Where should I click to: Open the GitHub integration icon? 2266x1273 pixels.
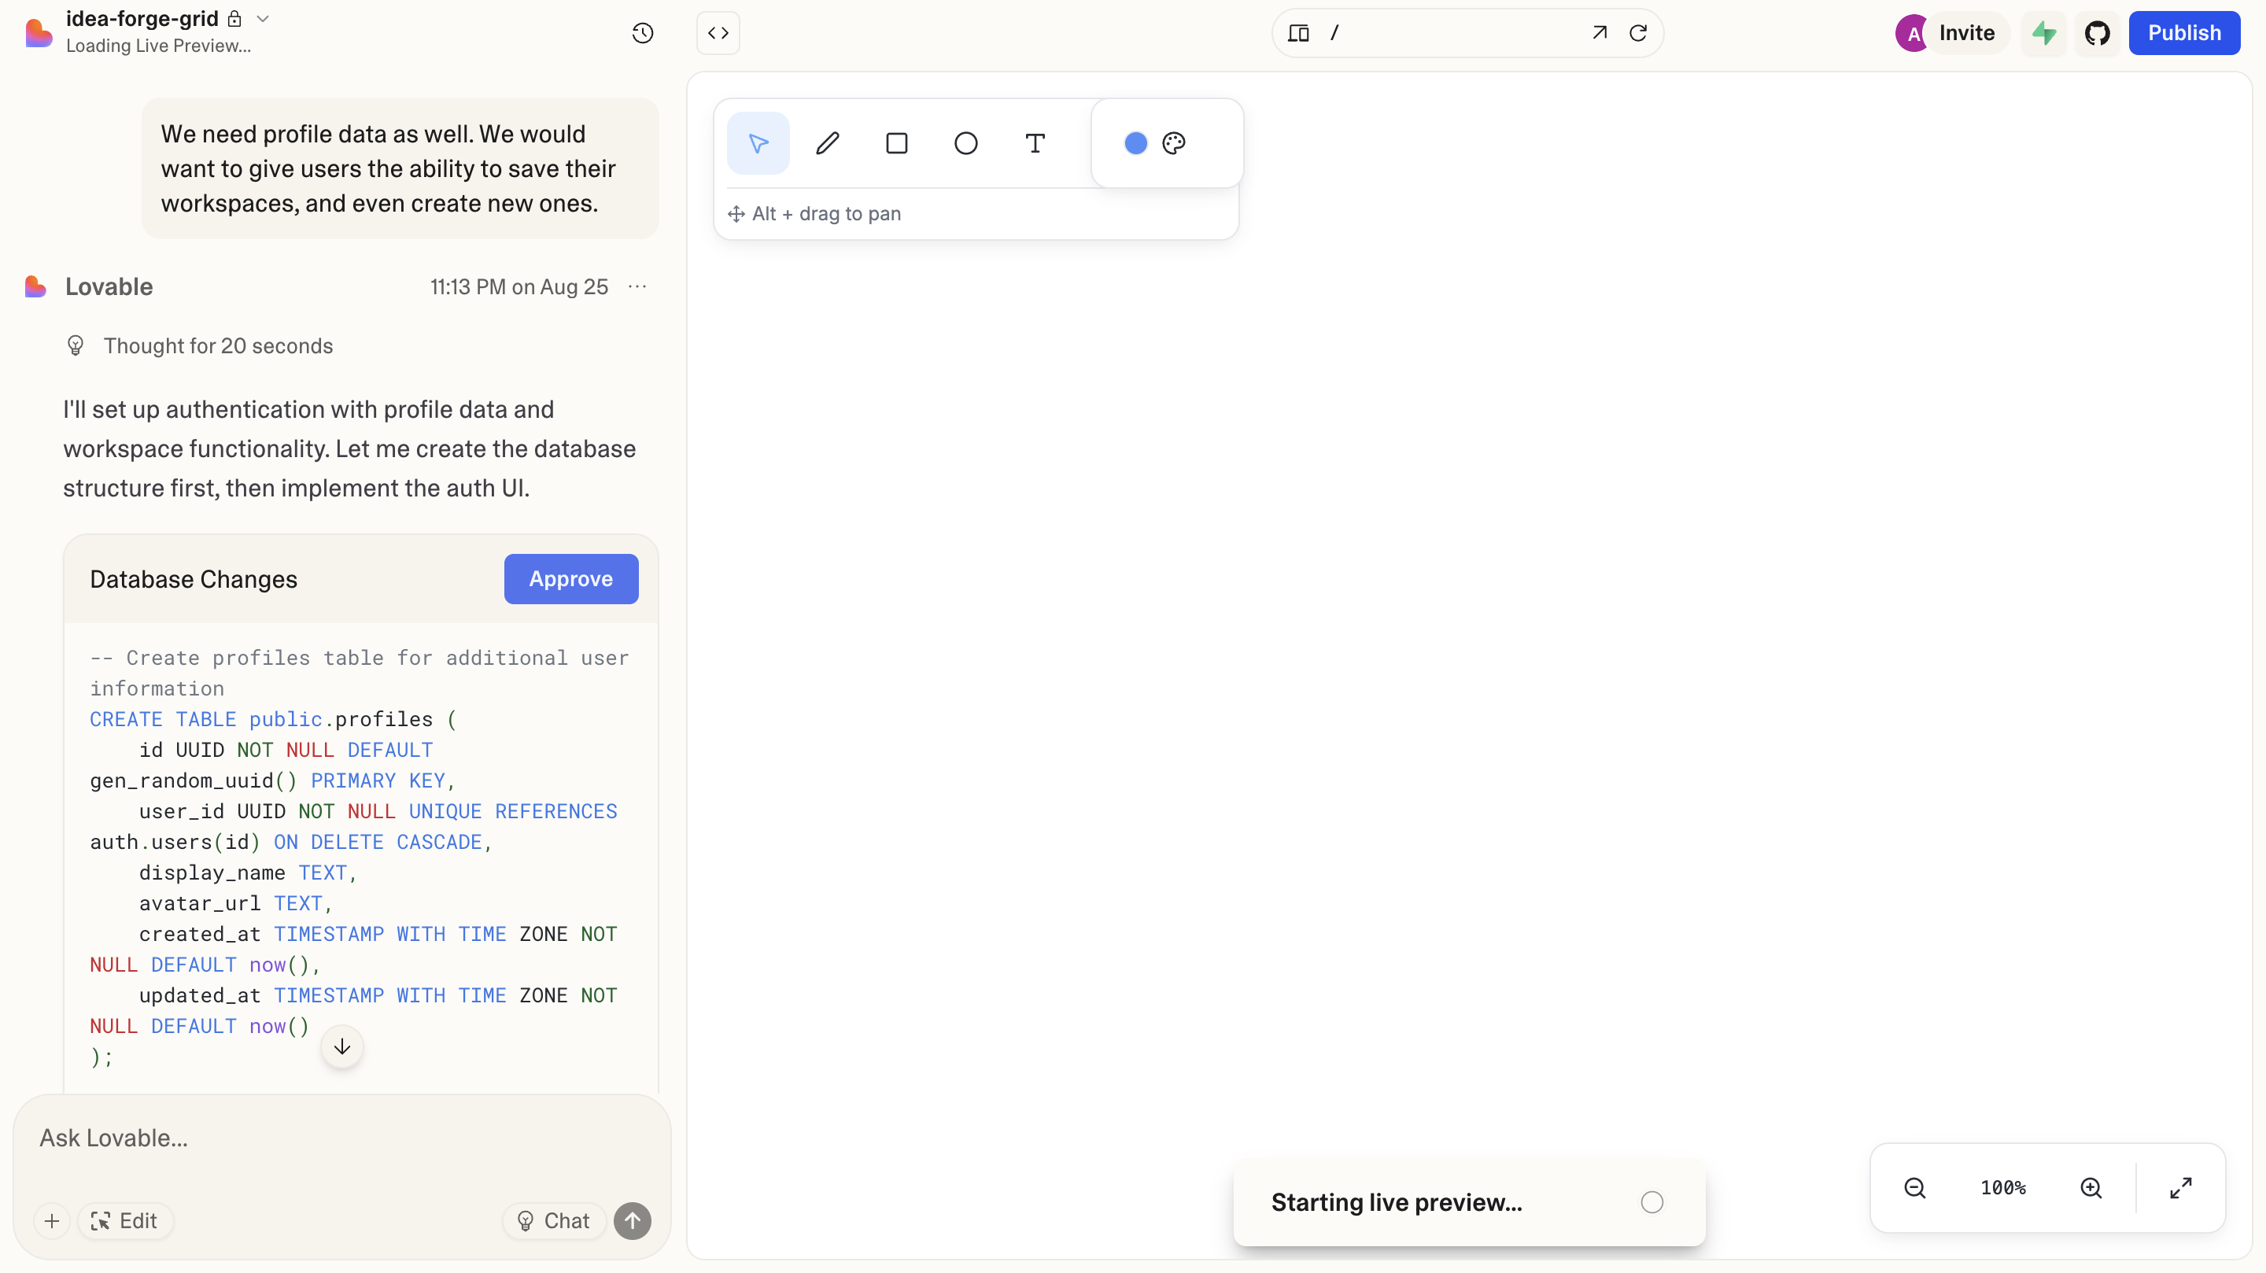(x=2097, y=32)
